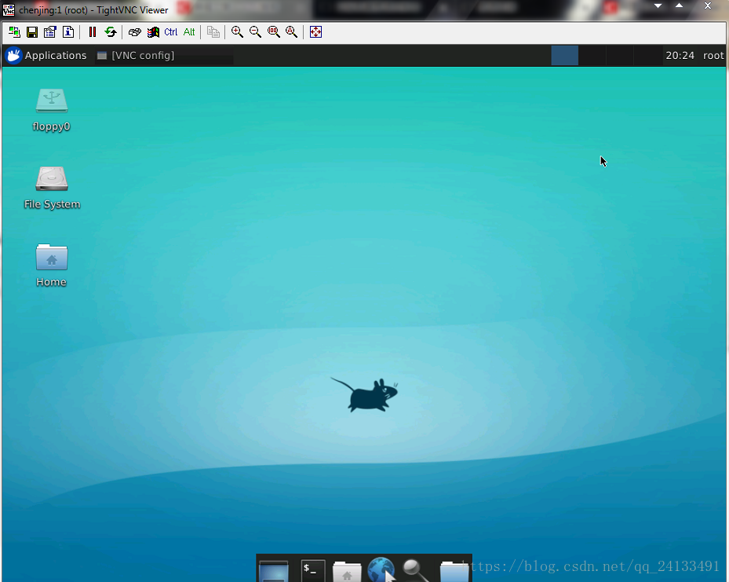
Task: Switch to the fourth workspace in pager
Action: 647,55
